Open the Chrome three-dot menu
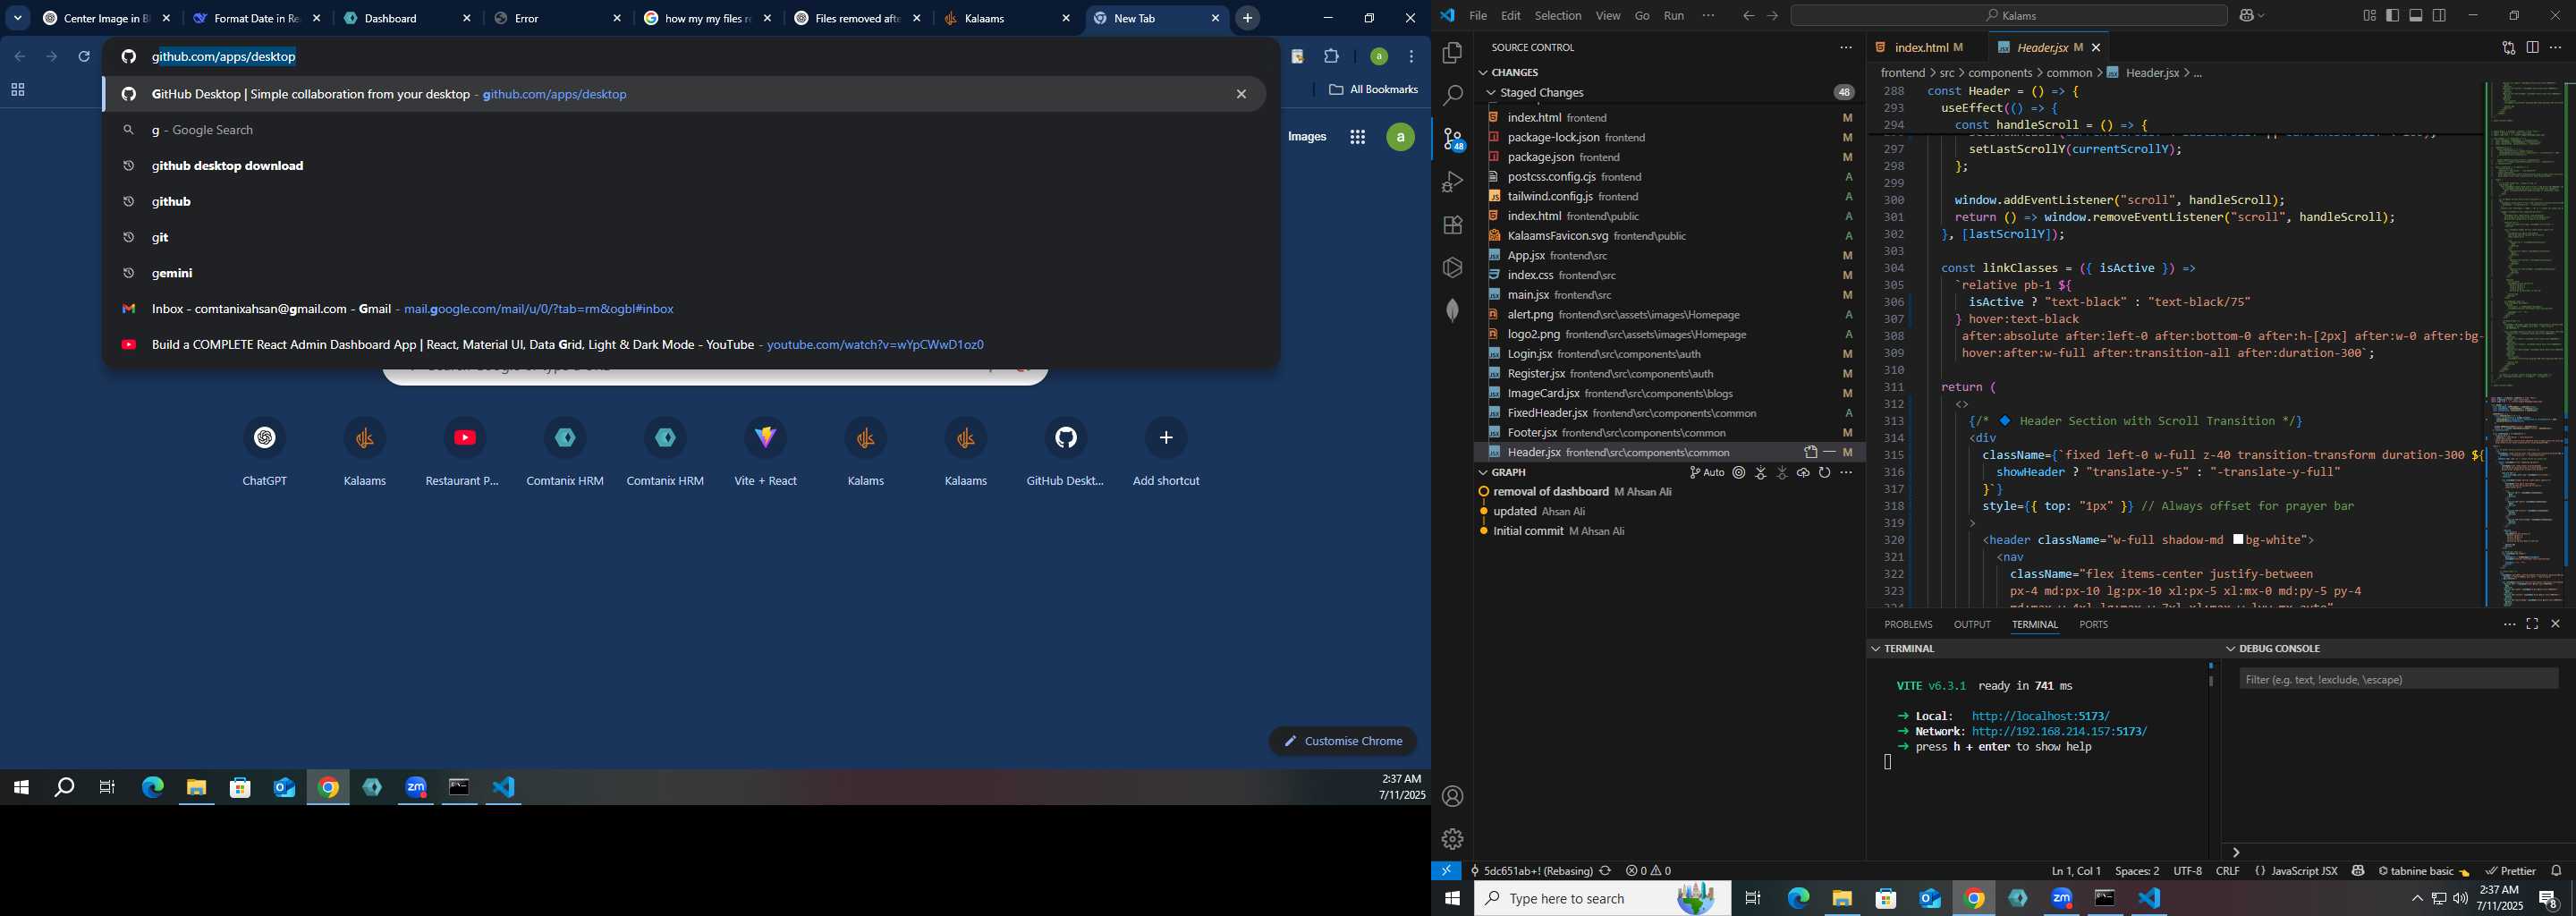 pos(1412,57)
